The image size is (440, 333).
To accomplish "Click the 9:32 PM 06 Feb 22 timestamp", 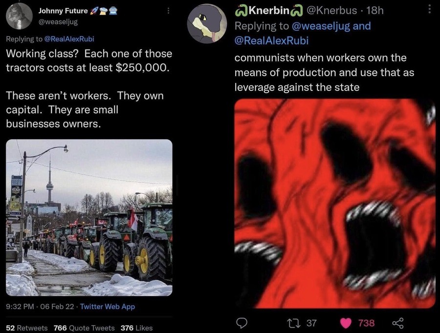I will [40, 307].
